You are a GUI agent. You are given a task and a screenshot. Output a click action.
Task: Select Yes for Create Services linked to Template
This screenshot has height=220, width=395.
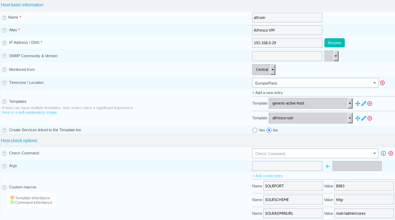255,130
